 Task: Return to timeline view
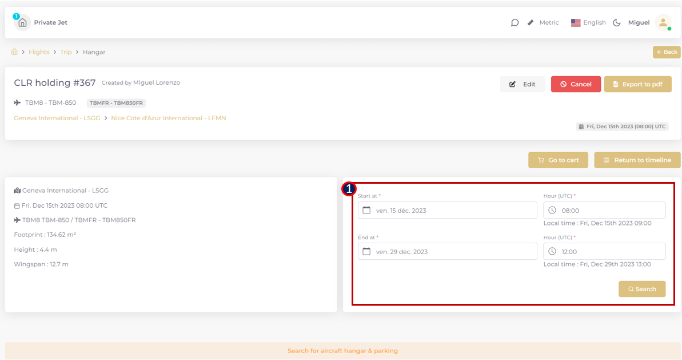637,160
